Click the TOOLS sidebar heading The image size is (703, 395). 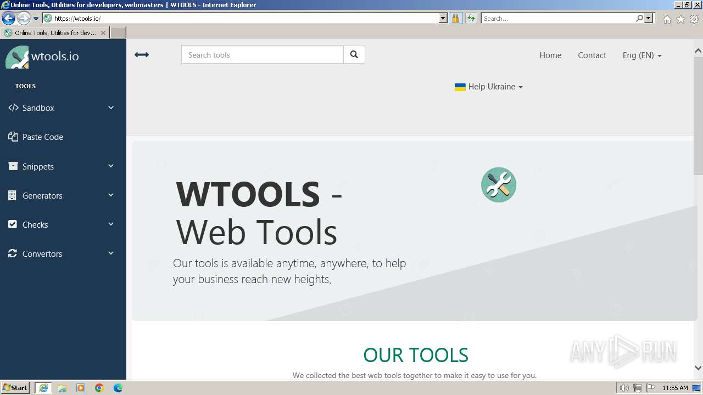click(25, 86)
